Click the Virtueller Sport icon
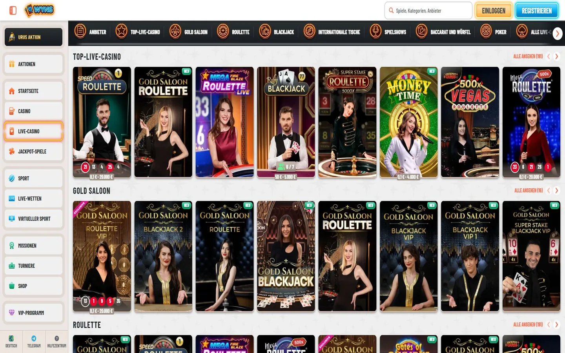This screenshot has height=353, width=565. pos(12,219)
